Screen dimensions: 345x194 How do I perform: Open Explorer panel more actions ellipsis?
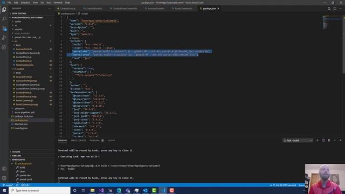(x=50, y=9)
